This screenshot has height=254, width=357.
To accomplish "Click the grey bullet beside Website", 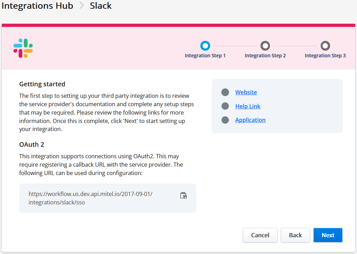I will (x=225, y=92).
